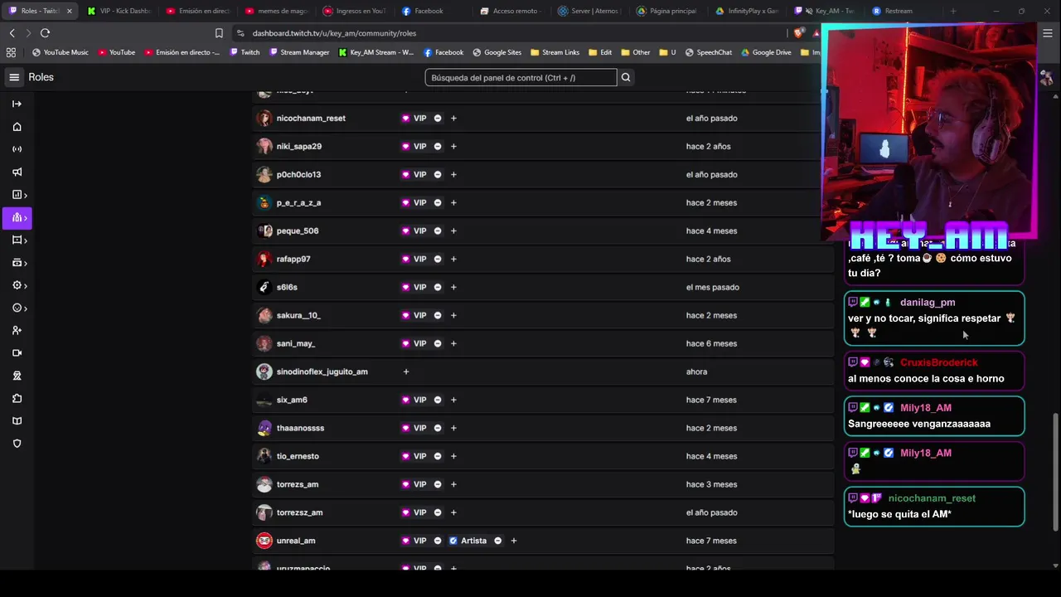1061x597 pixels.
Task: Open the book Creator Camp sidebar icon
Action: (17, 421)
